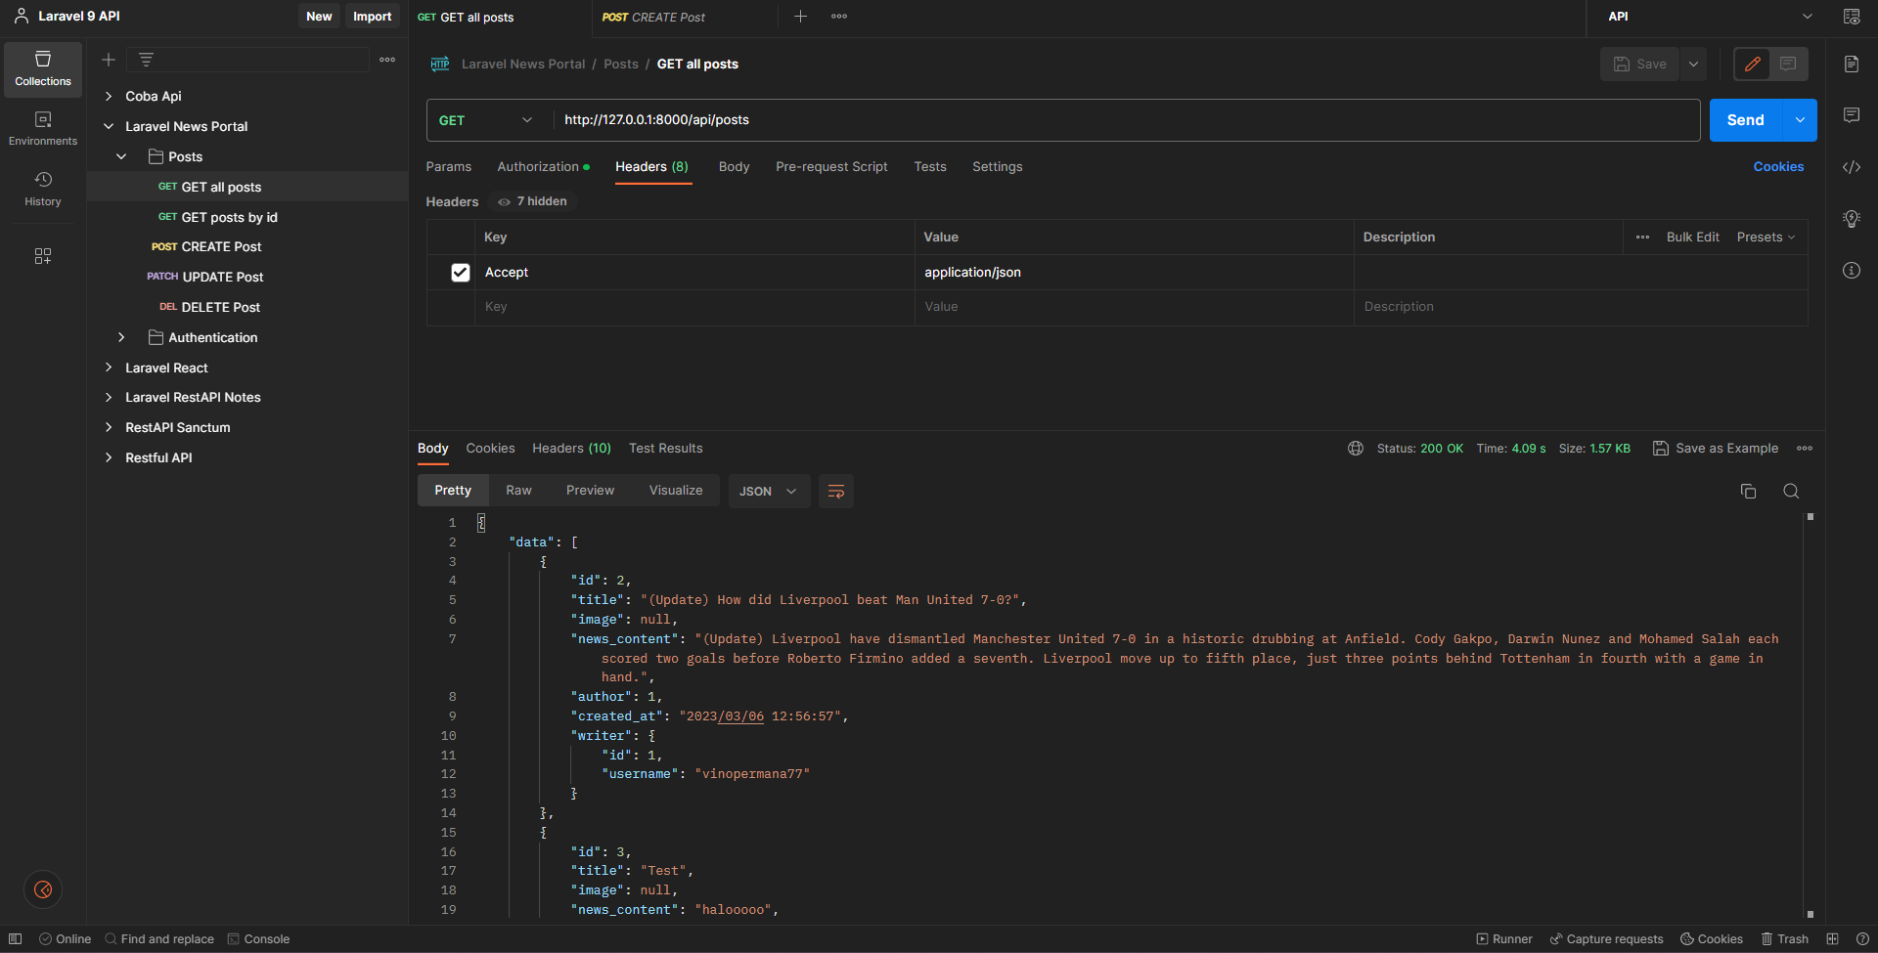Image resolution: width=1878 pixels, height=953 pixels.
Task: Expand the Laravel React collection
Action: click(109, 368)
